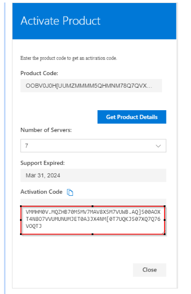Click the bottom-center selection handle
This screenshot has width=191, height=294.
(92, 234)
